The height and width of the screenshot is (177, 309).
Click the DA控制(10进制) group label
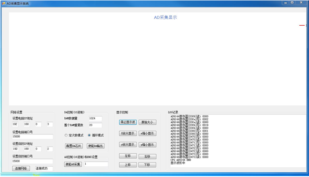(x=74, y=112)
